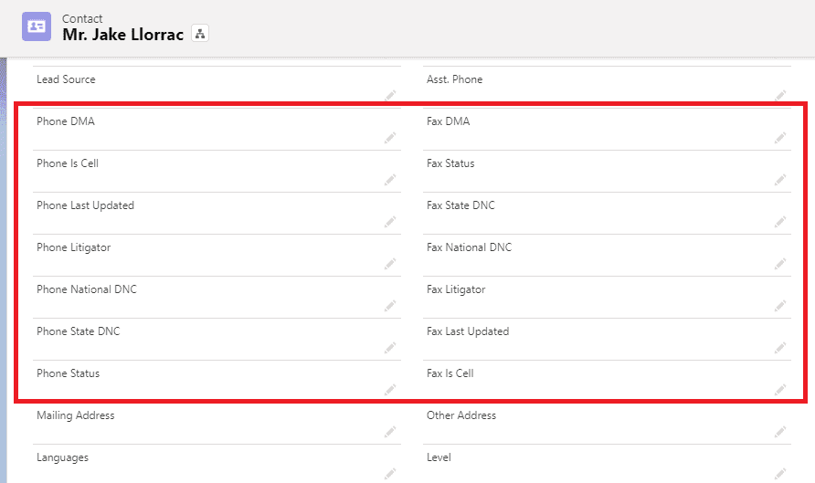Click the Fax Litigator pencil icon

780,305
